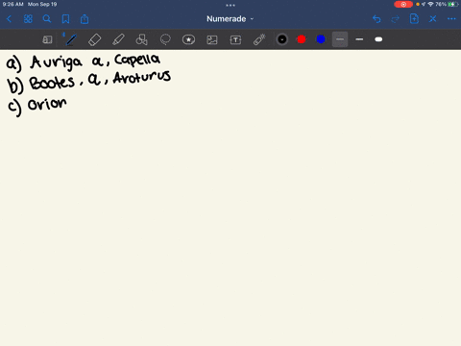Viewport: 461px width, 346px height.
Task: Tap the screen recording indicator
Action: tap(403, 4)
